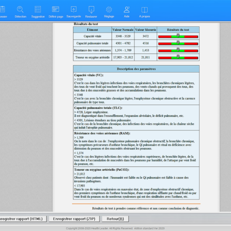Click Enregistrer rapport (HTML) button

(x=23, y=219)
